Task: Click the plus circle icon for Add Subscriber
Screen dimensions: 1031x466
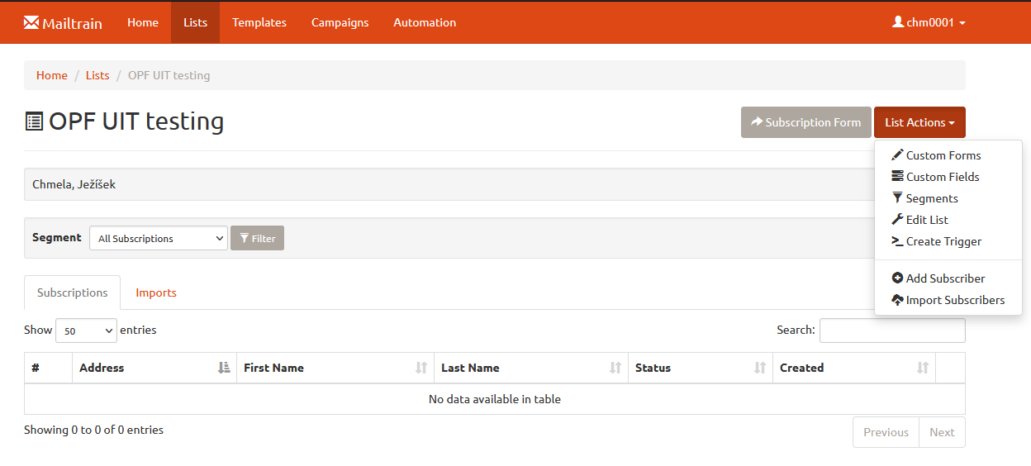Action: point(897,278)
